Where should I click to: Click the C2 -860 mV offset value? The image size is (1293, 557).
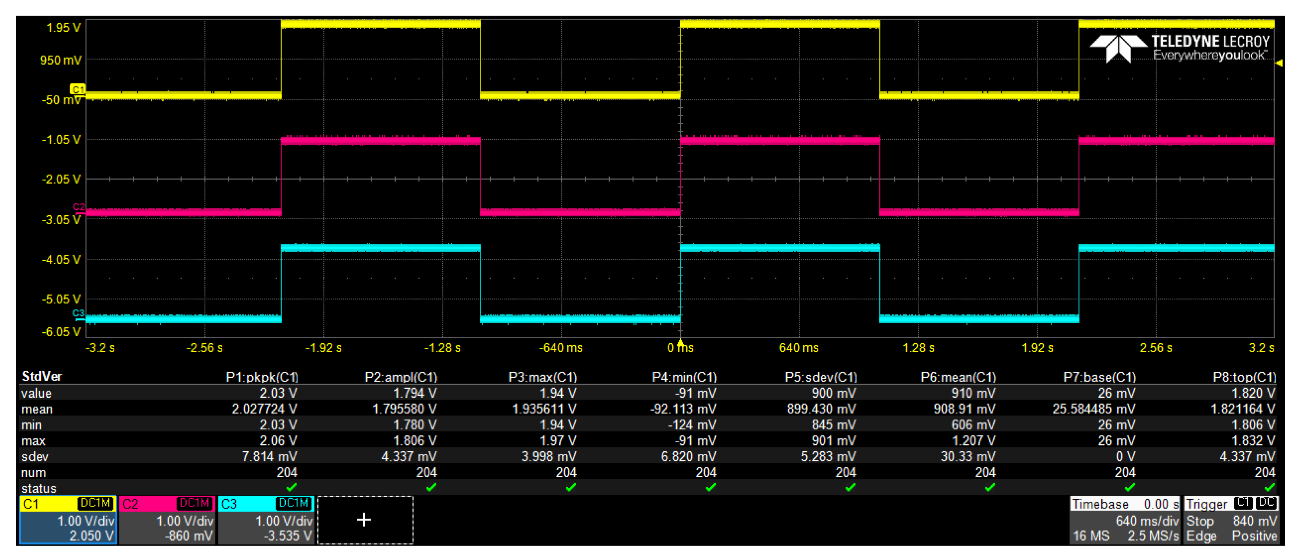(x=189, y=536)
